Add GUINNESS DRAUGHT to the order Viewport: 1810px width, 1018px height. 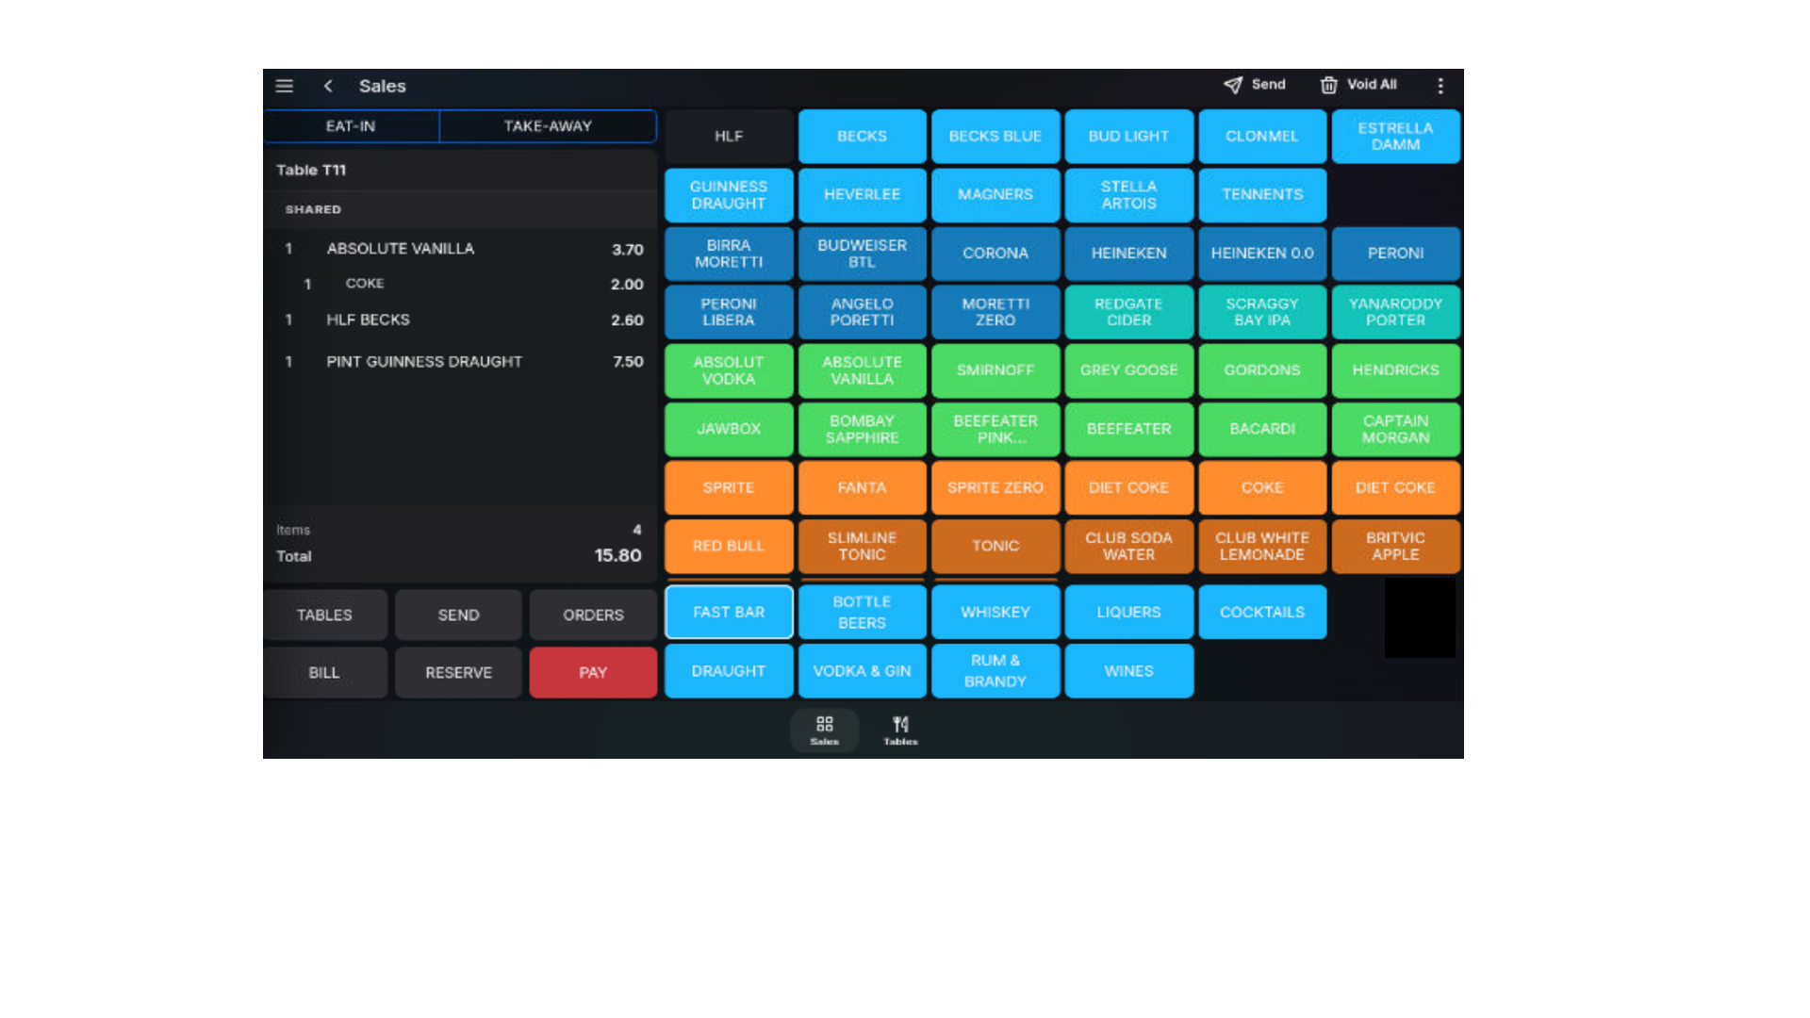pos(729,195)
